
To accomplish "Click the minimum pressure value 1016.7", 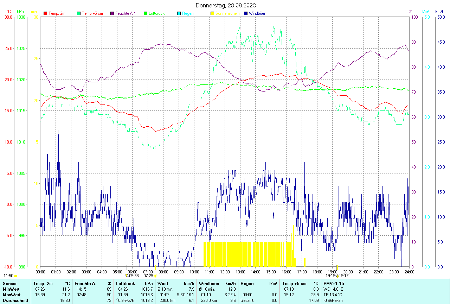I will [x=147, y=289].
